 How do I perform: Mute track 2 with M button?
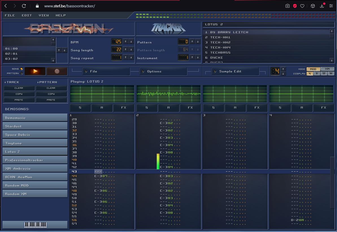[168, 108]
